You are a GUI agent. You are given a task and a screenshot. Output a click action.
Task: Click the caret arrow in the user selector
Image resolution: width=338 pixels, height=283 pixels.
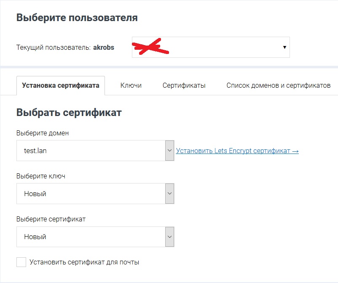click(x=284, y=47)
